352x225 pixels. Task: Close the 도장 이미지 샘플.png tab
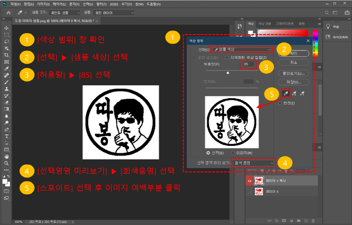97,21
